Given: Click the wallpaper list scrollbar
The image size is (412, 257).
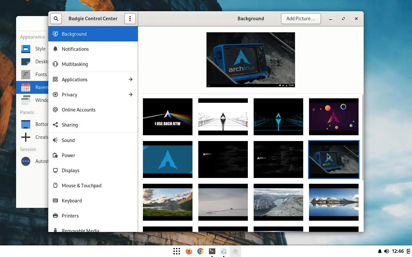Looking at the screenshot, I should [362, 137].
